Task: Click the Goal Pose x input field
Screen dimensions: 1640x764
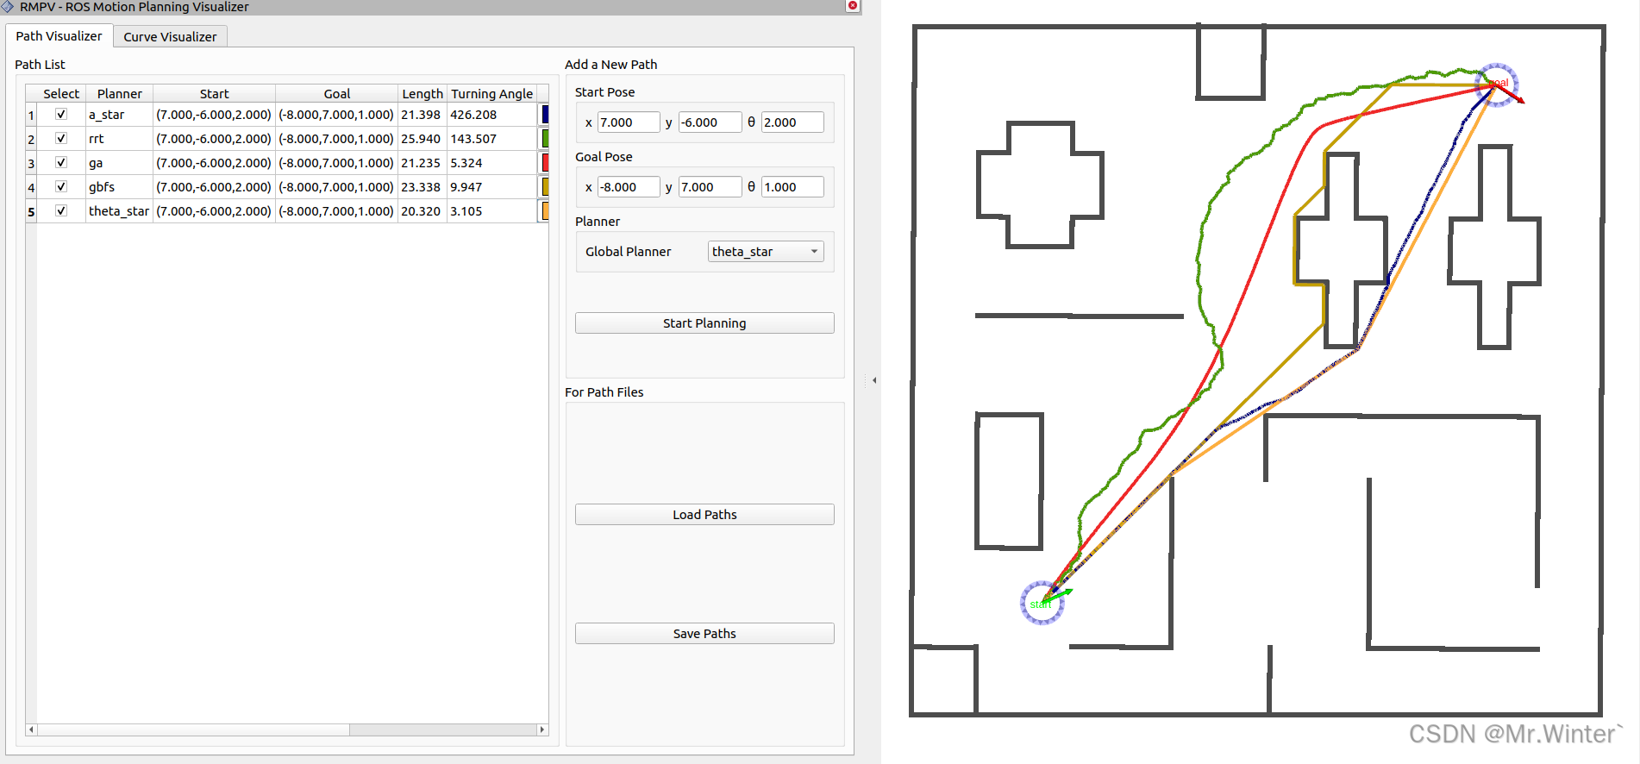Action: coord(629,187)
